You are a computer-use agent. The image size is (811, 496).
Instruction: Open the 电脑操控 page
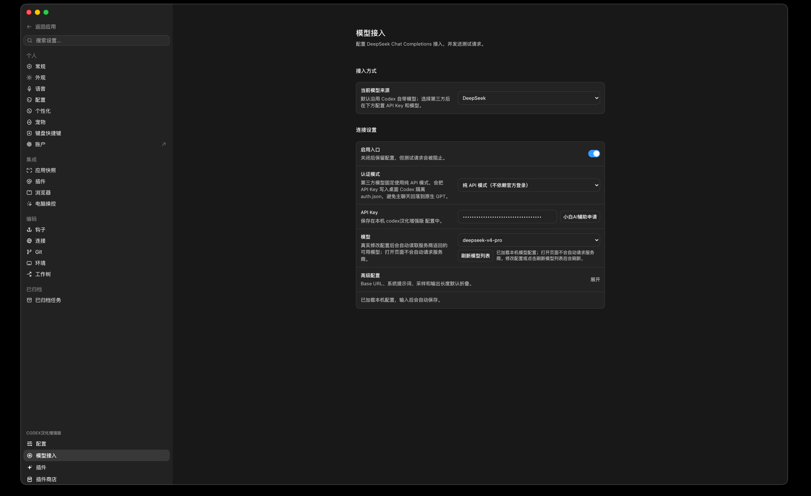pyautogui.click(x=96, y=204)
